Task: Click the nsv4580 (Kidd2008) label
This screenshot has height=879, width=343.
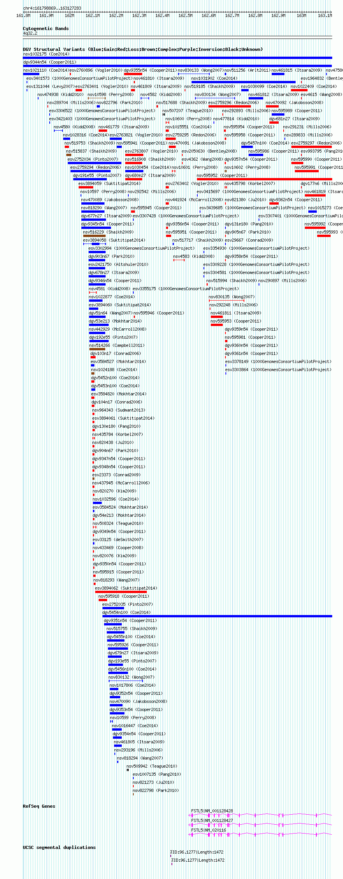Action: pyautogui.click(x=74, y=127)
